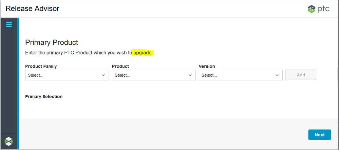The width and height of the screenshot is (339, 150).
Task: Click the Release Advisor title
Action: click(32, 9)
